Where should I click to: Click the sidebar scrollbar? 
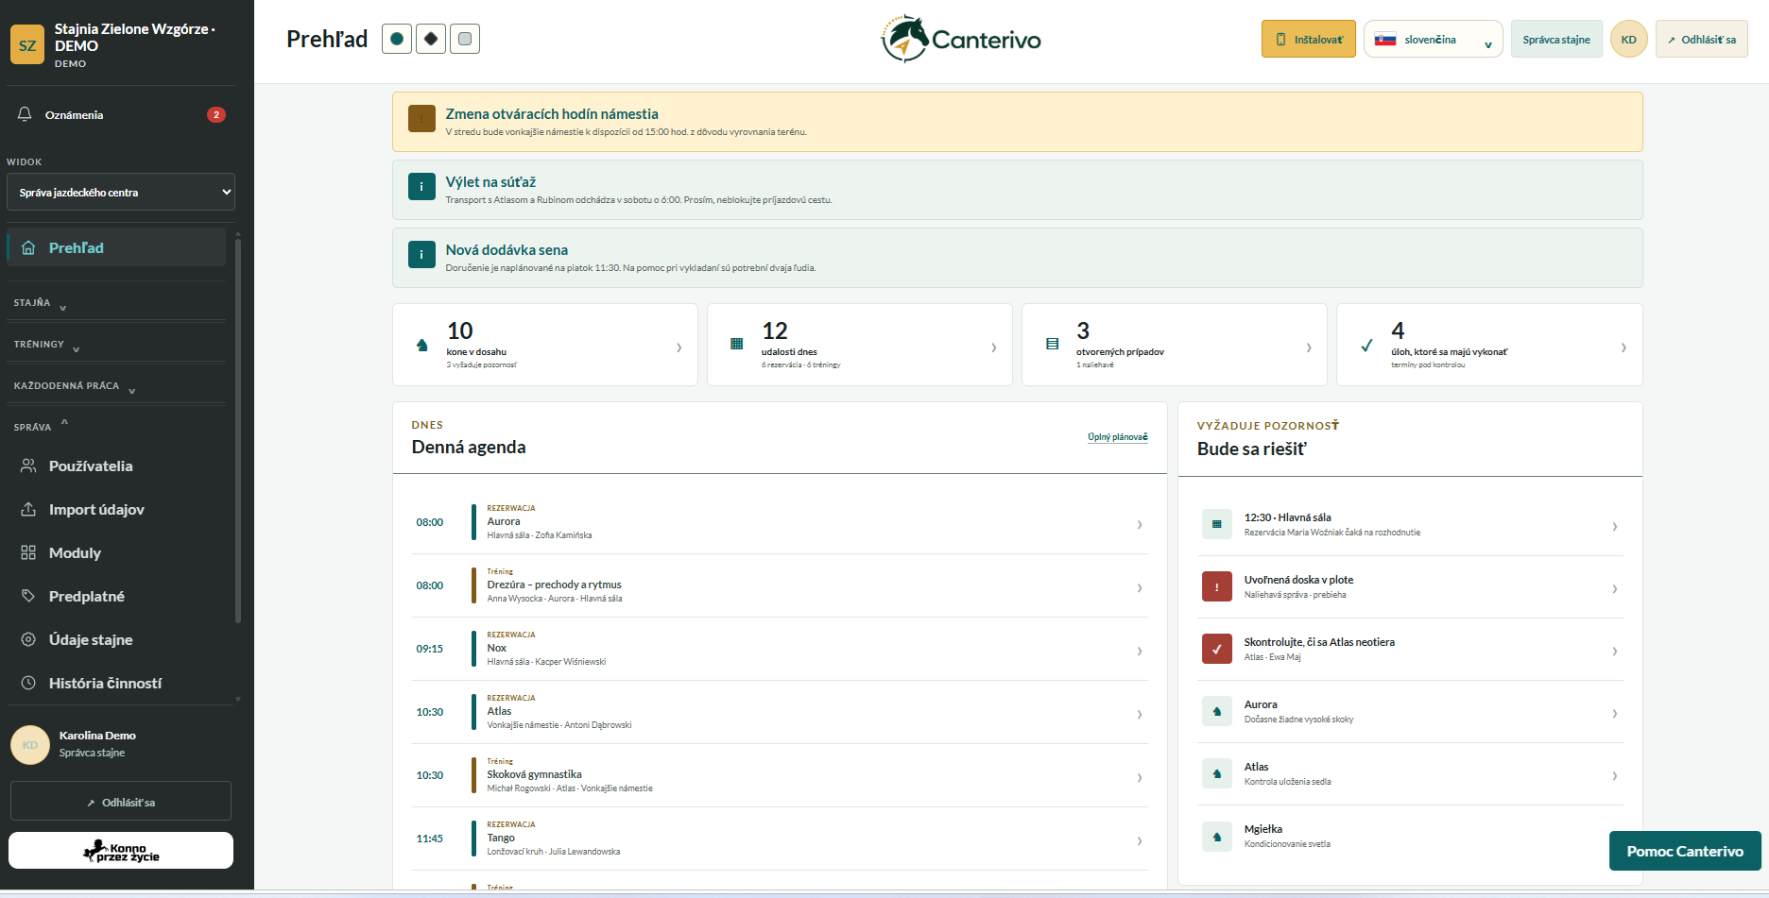pyautogui.click(x=238, y=431)
